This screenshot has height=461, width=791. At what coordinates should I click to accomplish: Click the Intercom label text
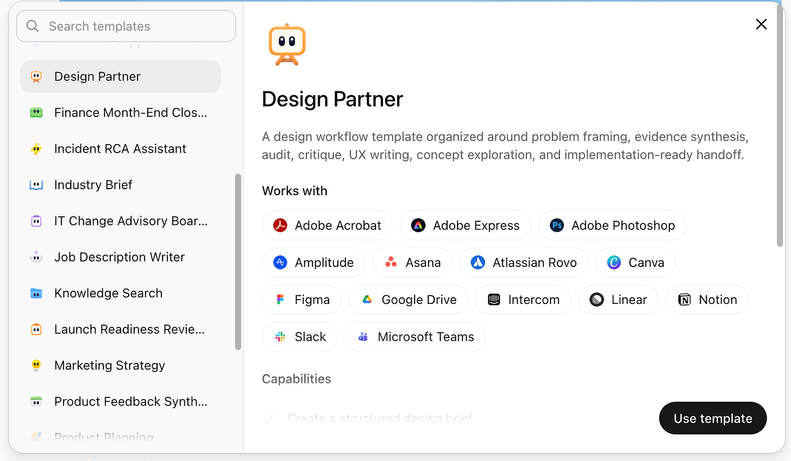[534, 300]
